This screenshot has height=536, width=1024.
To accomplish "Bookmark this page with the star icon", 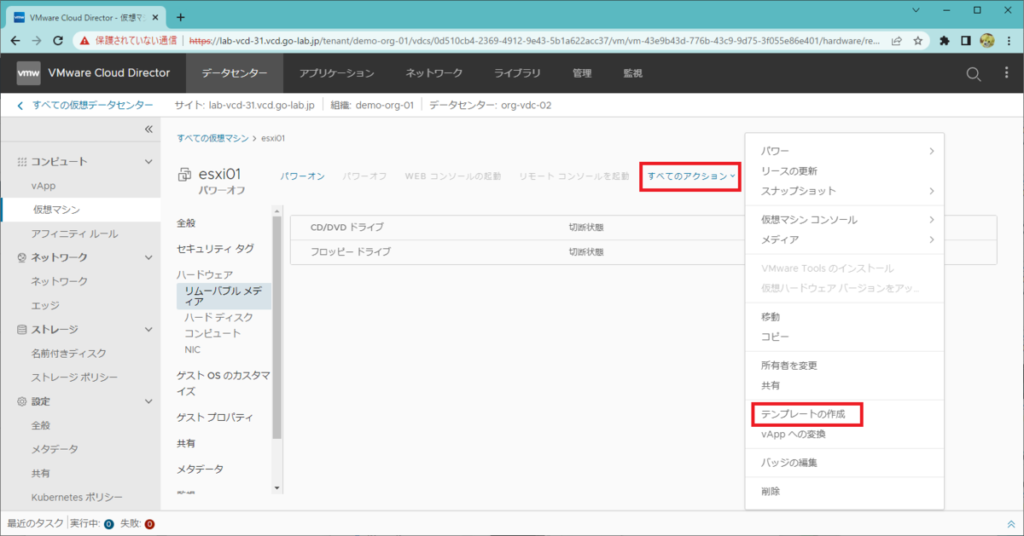I will (918, 40).
